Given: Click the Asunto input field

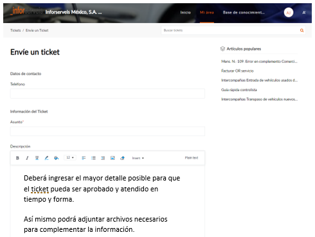Looking at the screenshot, I should coord(107,131).
